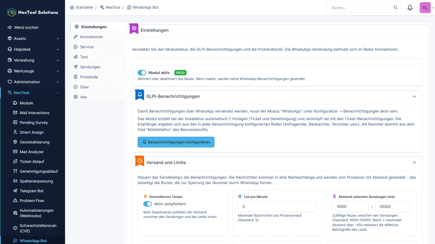The width and height of the screenshot is (435, 244).
Task: Switch to the Über tab
Action: click(x=97, y=87)
